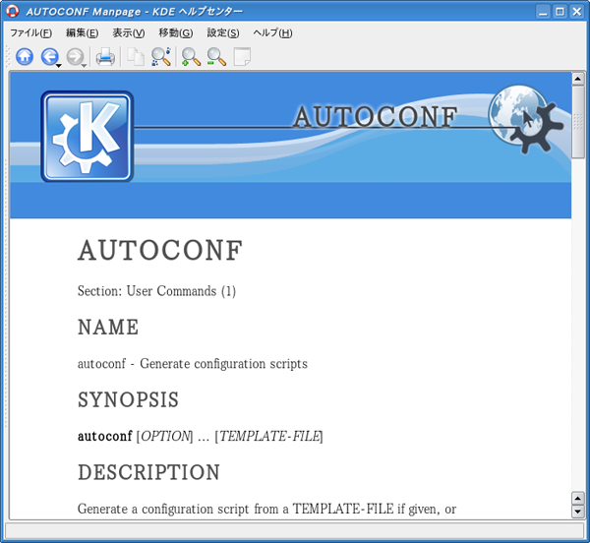Image resolution: width=590 pixels, height=543 pixels.
Task: Click the KDE Help Center titlebar icon
Action: (13, 11)
